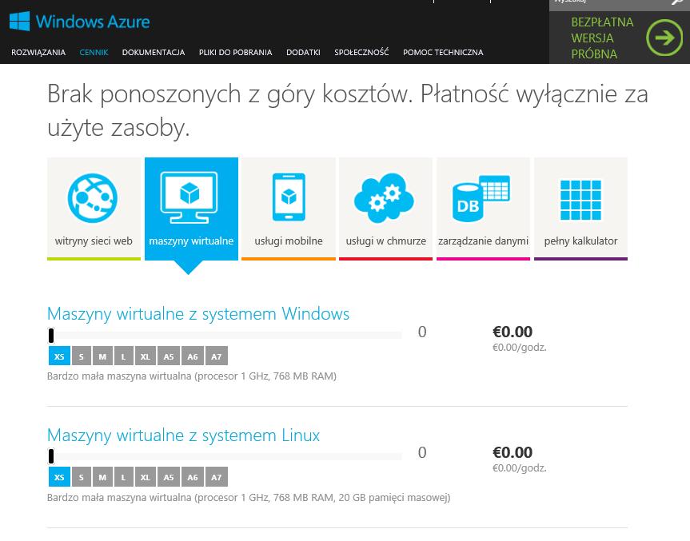Screen dimensions: 690x541
Task: Click BEZPŁATNA WERSJA PRÓBNA link
Action: click(x=602, y=38)
